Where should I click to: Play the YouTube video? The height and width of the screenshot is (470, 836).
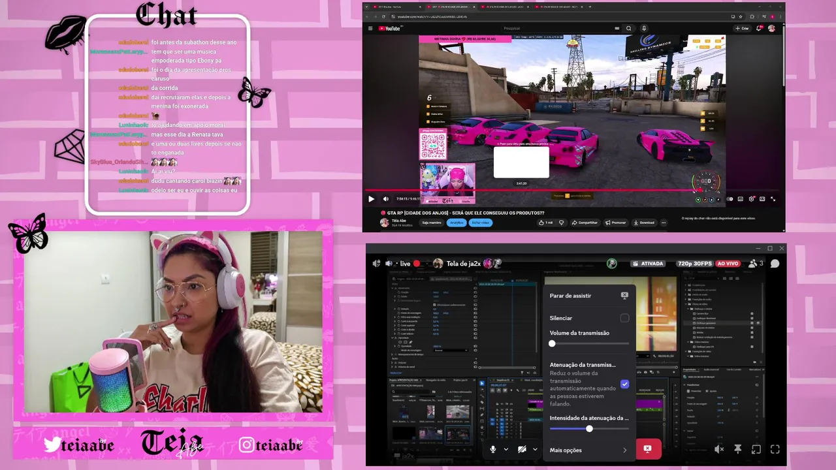[x=371, y=199]
